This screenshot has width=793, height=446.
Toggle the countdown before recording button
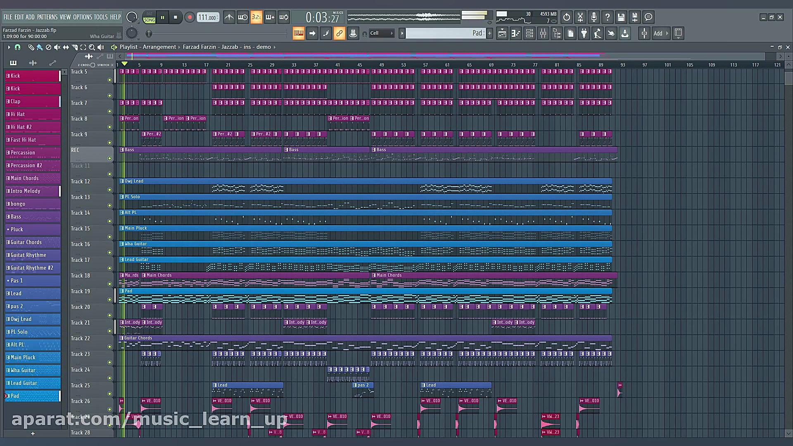[256, 17]
